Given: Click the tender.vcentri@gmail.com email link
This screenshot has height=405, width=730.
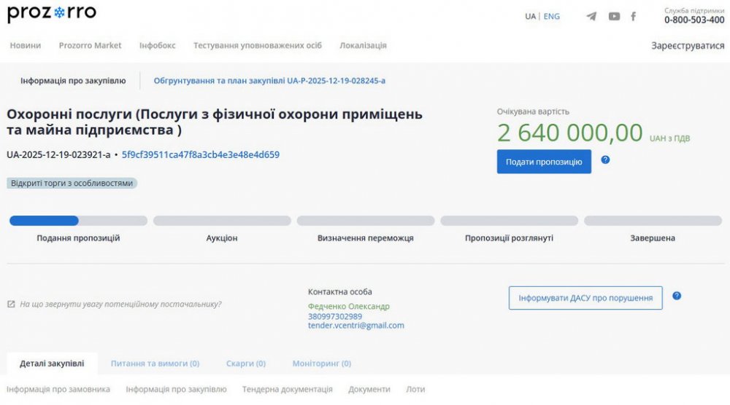Looking at the screenshot, I should (356, 326).
